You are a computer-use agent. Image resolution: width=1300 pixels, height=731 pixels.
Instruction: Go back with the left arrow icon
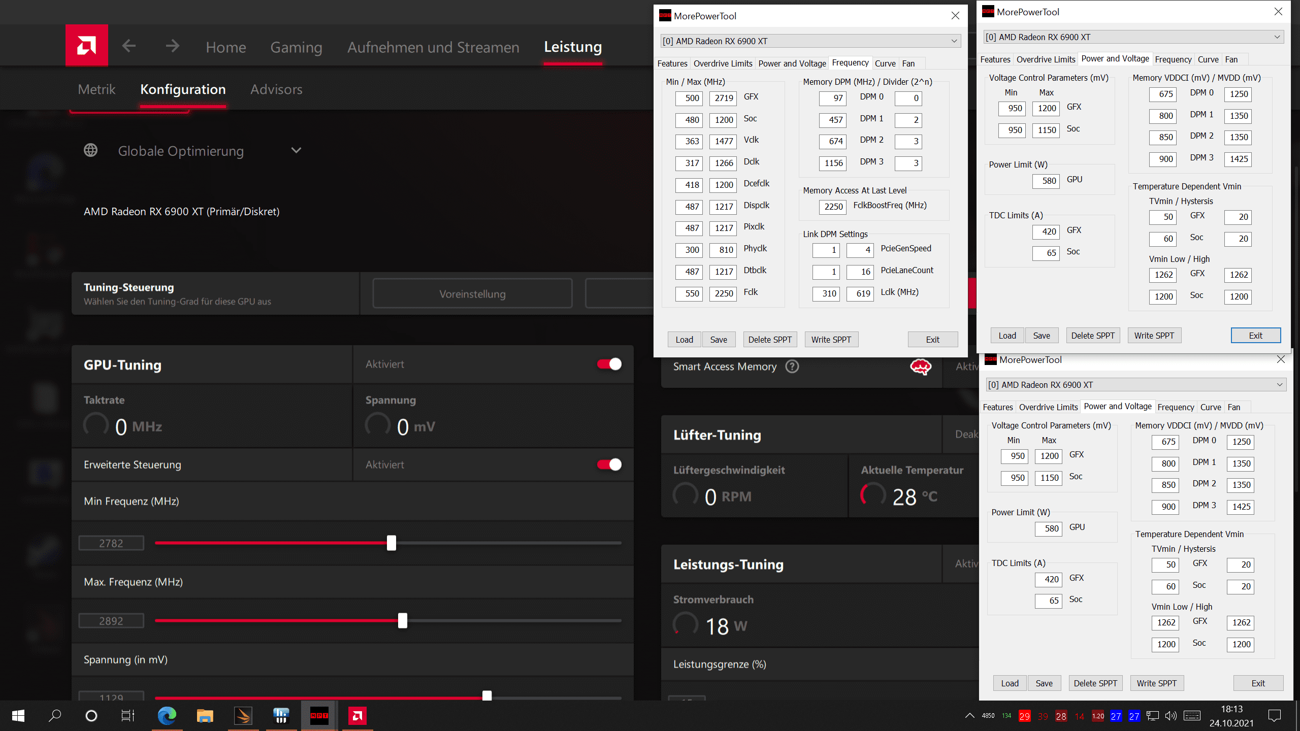(129, 46)
